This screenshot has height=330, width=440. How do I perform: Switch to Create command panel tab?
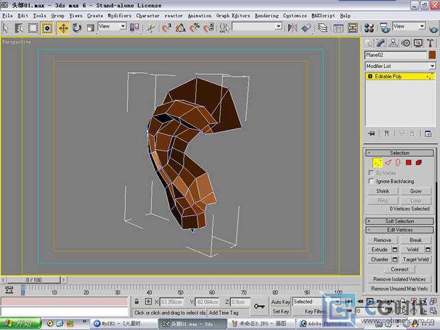pos(368,43)
